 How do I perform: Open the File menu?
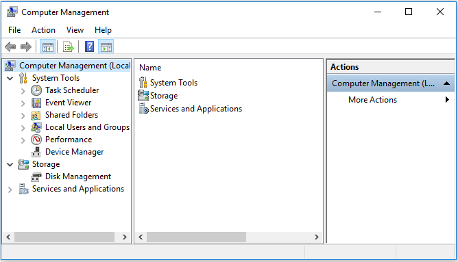point(14,30)
